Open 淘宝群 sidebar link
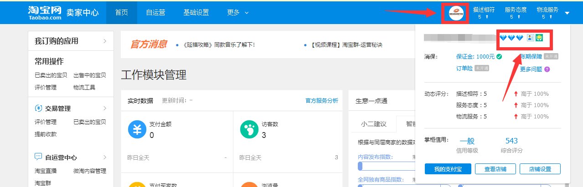The width and height of the screenshot is (583, 187). (x=43, y=183)
